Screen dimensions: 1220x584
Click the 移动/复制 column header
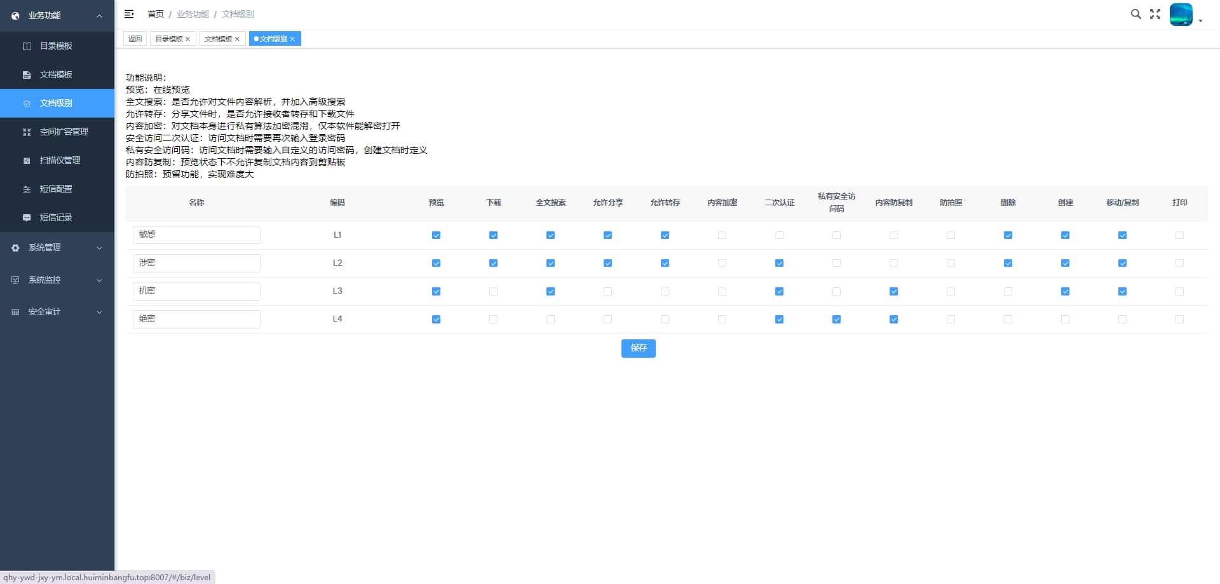(1122, 203)
